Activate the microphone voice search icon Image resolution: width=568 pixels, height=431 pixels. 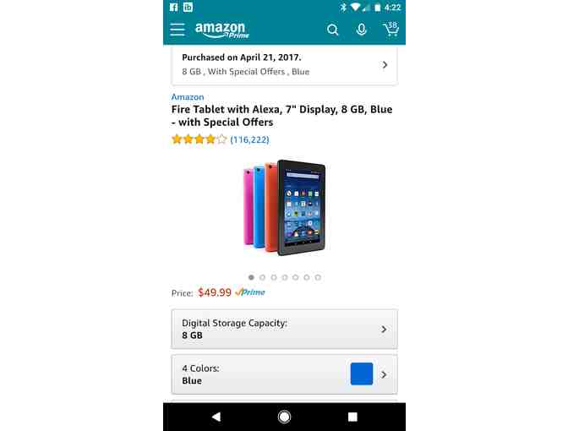tap(361, 30)
